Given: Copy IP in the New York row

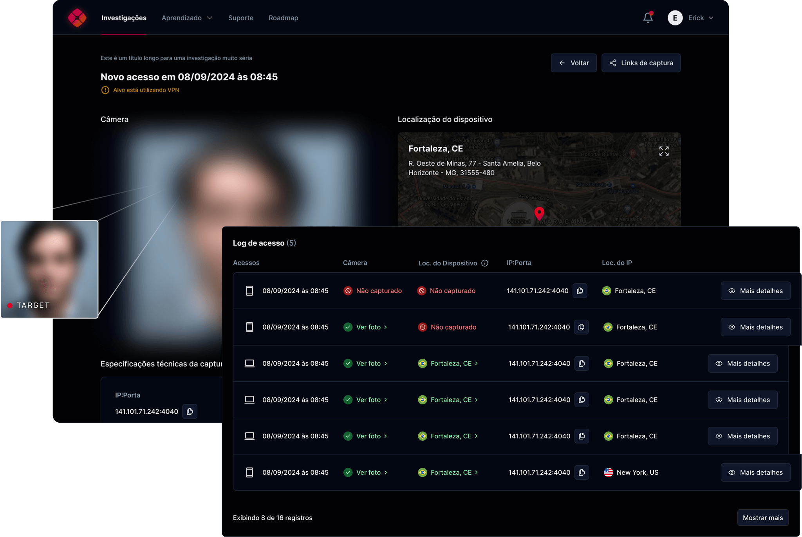Looking at the screenshot, I should click(x=582, y=472).
